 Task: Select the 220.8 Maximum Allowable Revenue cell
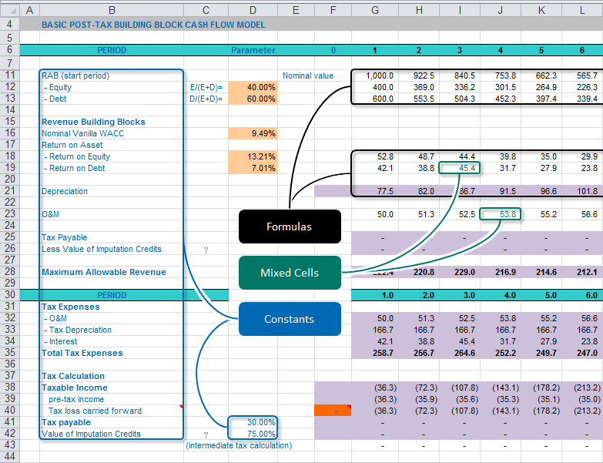coord(419,272)
